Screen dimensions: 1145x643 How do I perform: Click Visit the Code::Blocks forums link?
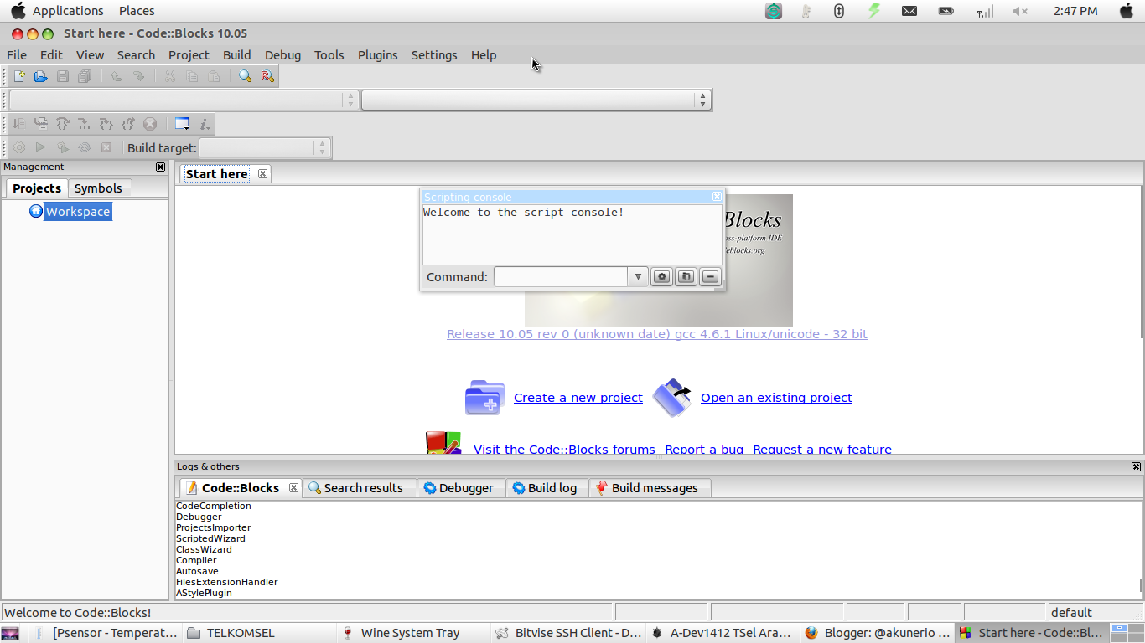click(x=564, y=450)
